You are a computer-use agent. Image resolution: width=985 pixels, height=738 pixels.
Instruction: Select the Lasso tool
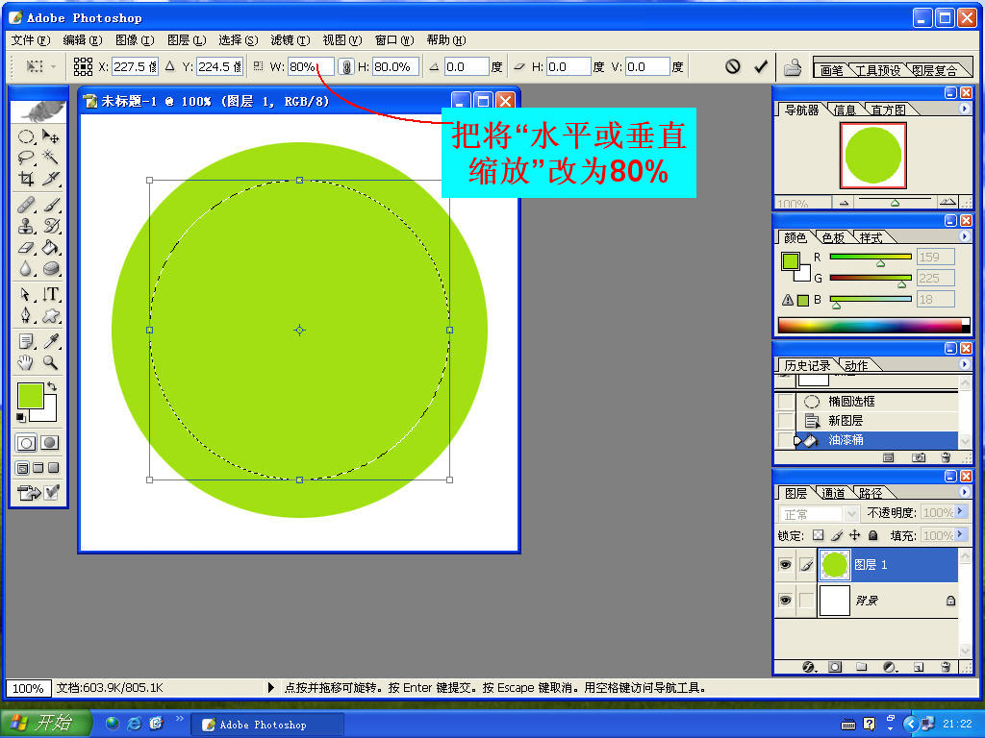coord(26,158)
